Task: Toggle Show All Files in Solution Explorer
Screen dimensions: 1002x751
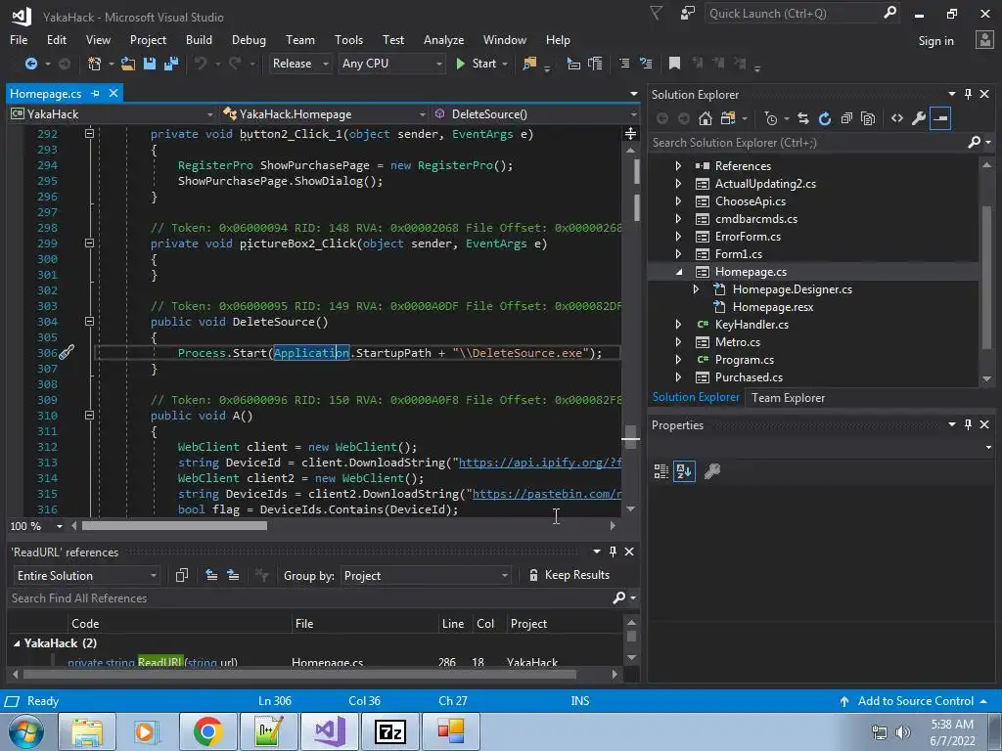Action: tap(868, 118)
